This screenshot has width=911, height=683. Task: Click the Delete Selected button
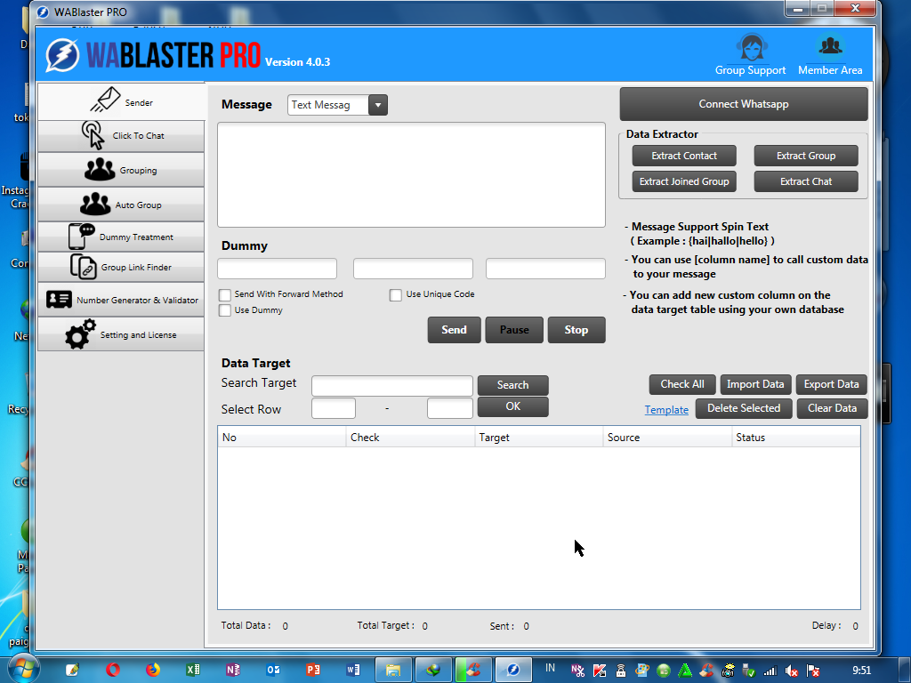click(x=744, y=408)
